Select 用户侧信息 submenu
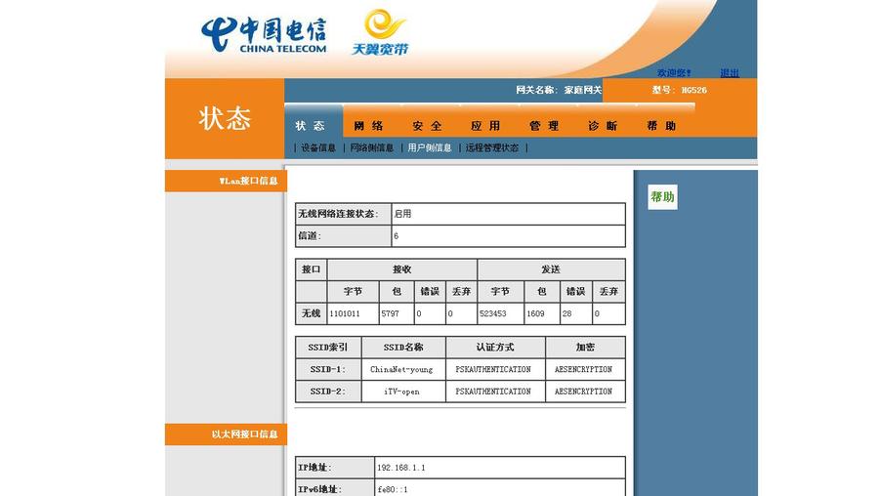The image size is (879, 496). click(430, 148)
